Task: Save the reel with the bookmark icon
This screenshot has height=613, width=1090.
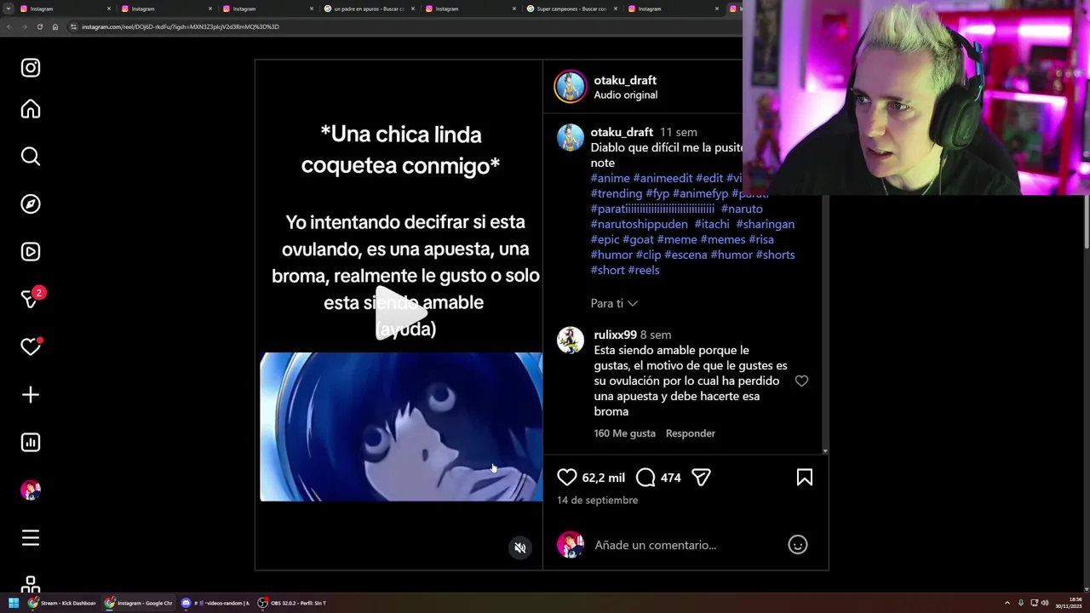Action: (805, 478)
